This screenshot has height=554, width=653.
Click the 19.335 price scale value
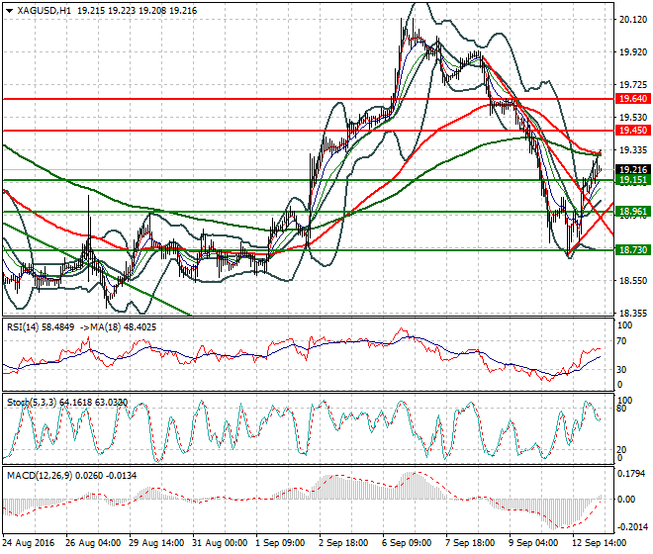click(633, 150)
